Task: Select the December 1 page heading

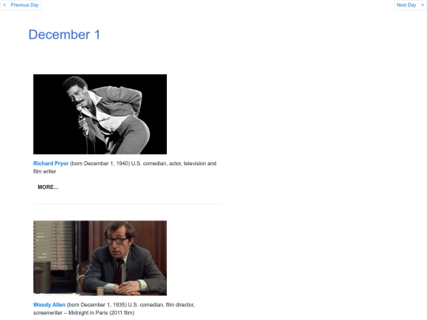Action: tap(64, 35)
